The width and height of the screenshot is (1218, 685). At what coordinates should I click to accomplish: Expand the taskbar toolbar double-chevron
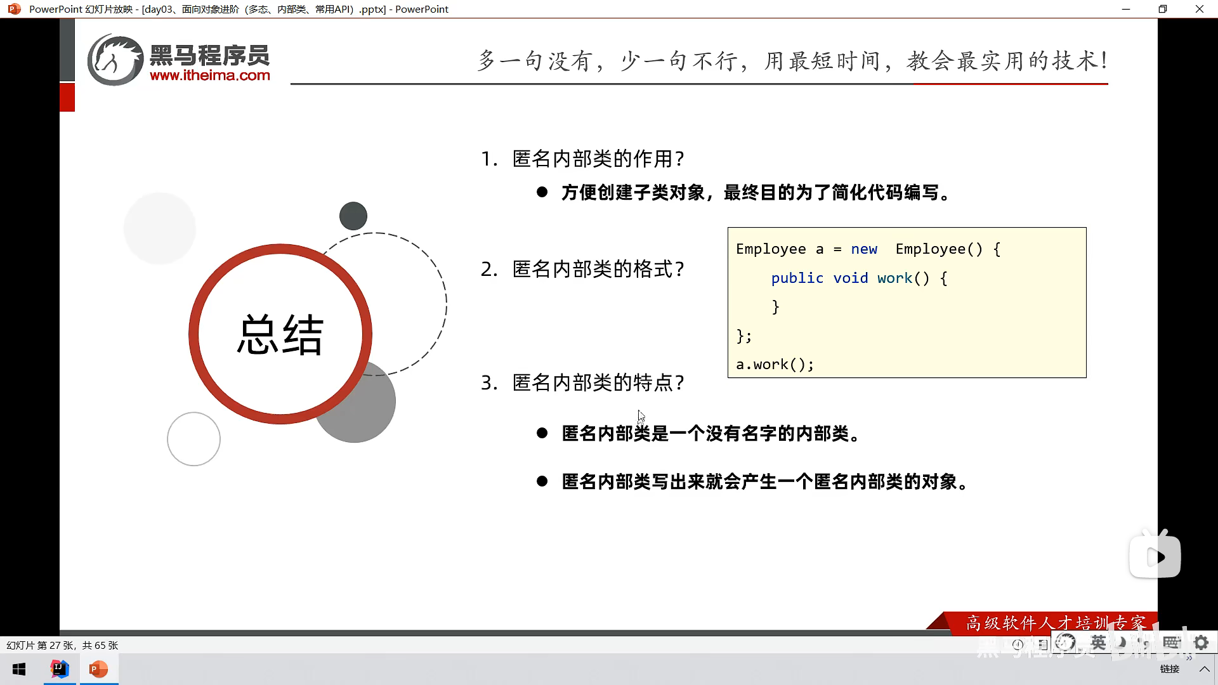[1189, 658]
